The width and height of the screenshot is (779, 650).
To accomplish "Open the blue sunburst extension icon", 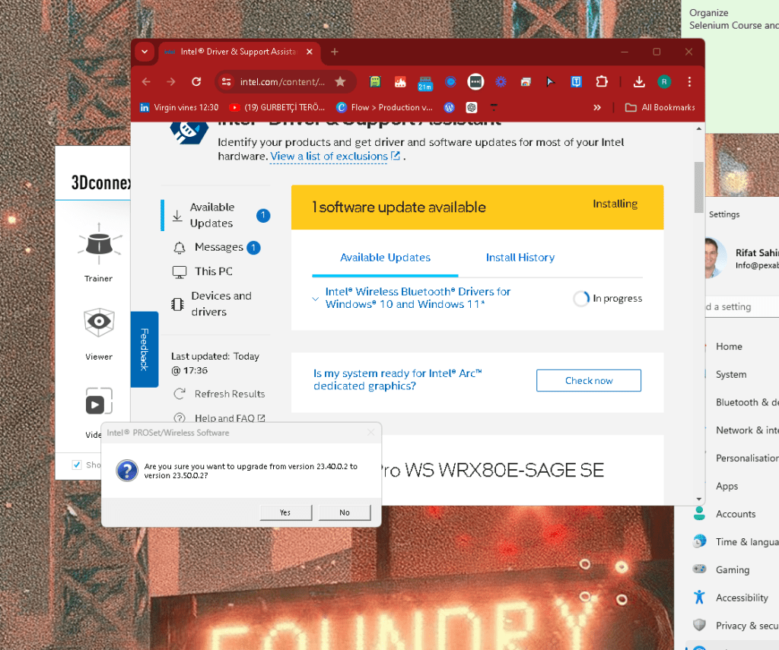I will (x=501, y=81).
